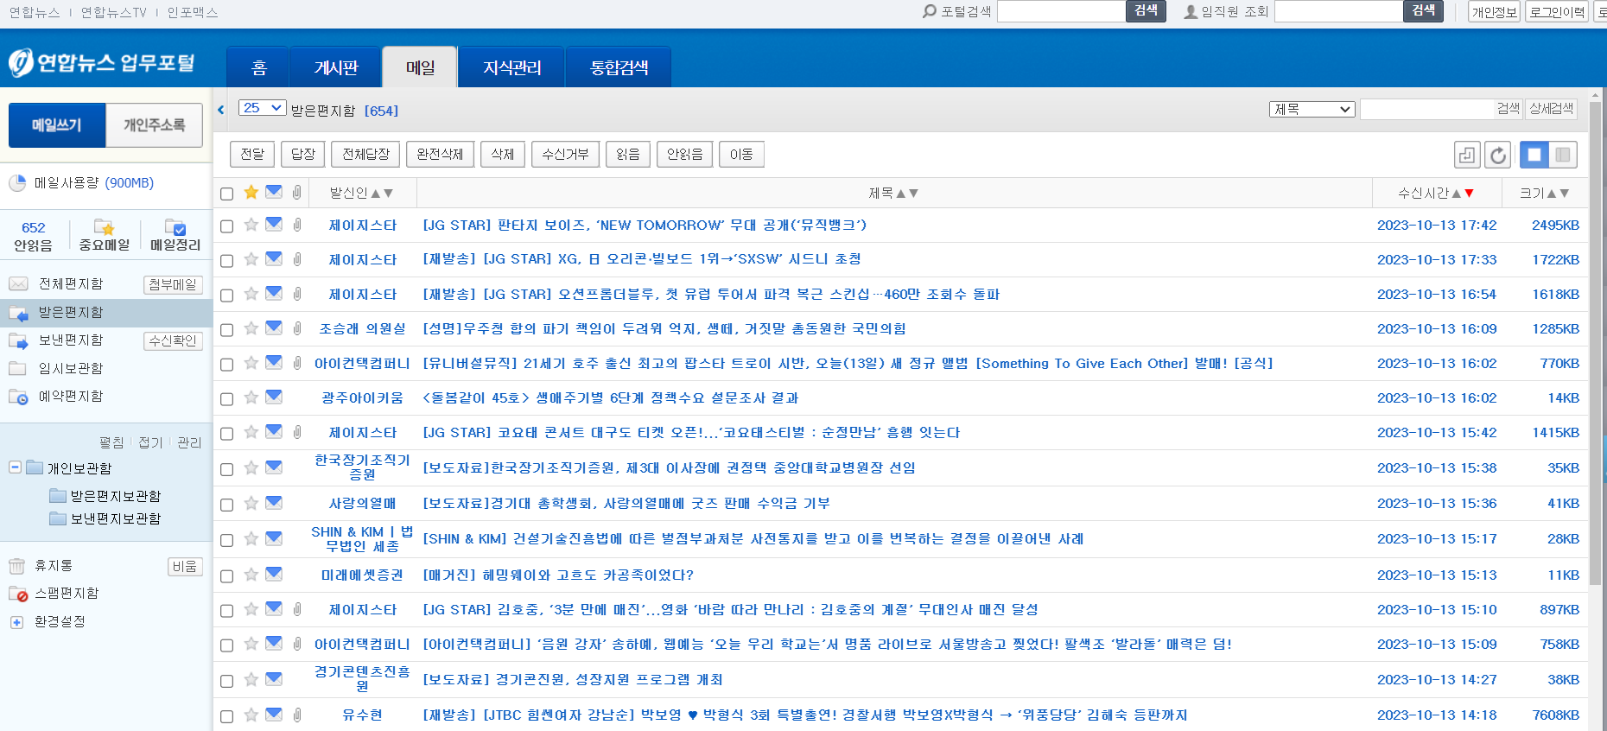1607x731 pixels.
Task: Switch to 개인주소록 tab
Action: [x=154, y=125]
